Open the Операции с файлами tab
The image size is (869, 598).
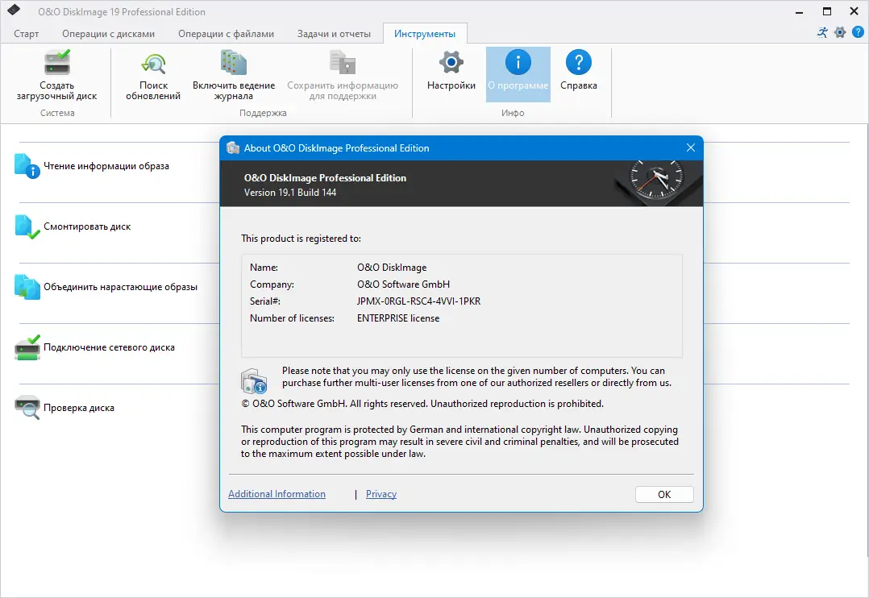[x=226, y=34]
